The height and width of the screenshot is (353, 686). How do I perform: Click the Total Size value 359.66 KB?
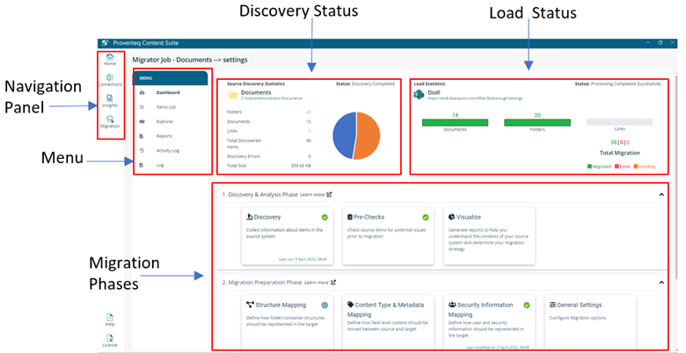[x=301, y=166]
